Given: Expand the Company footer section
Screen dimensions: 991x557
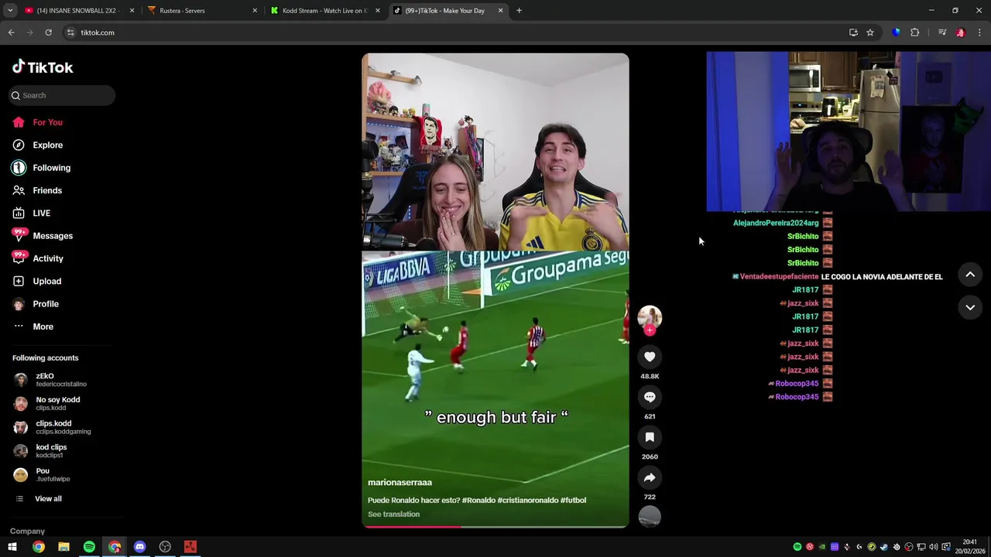Looking at the screenshot, I should click(x=27, y=531).
